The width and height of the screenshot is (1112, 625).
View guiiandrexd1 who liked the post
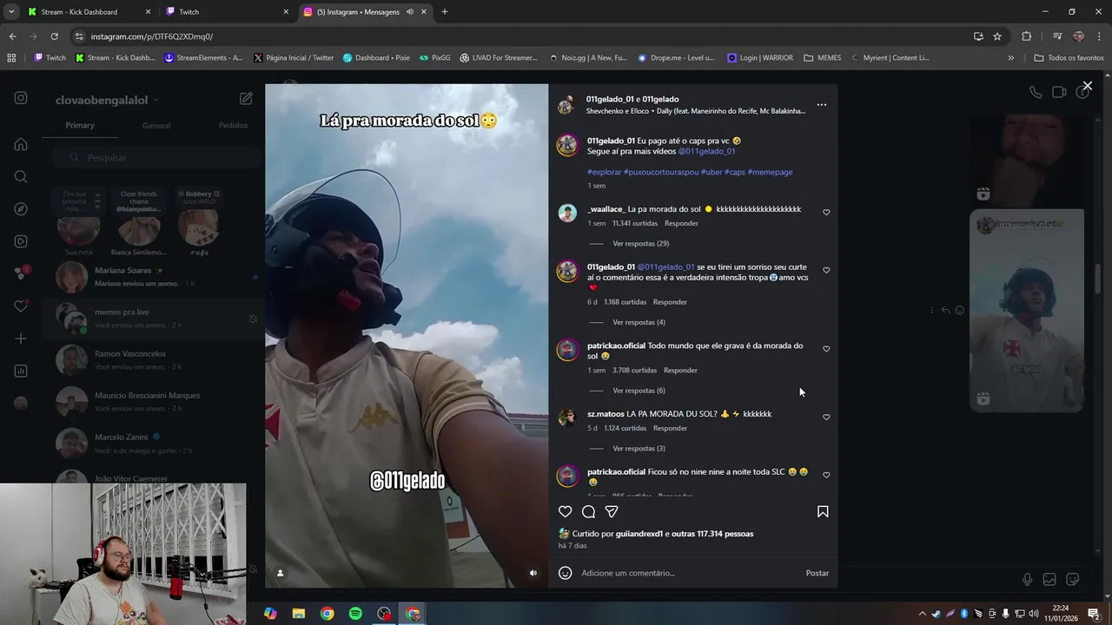point(639,534)
